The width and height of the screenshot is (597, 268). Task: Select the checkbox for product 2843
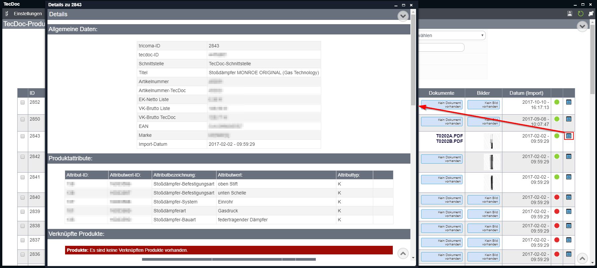(23, 136)
